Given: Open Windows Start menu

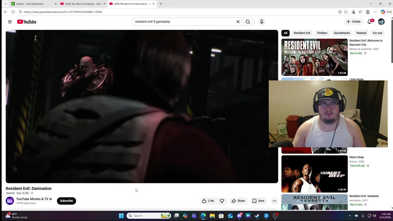Looking at the screenshot, I should pos(121,216).
